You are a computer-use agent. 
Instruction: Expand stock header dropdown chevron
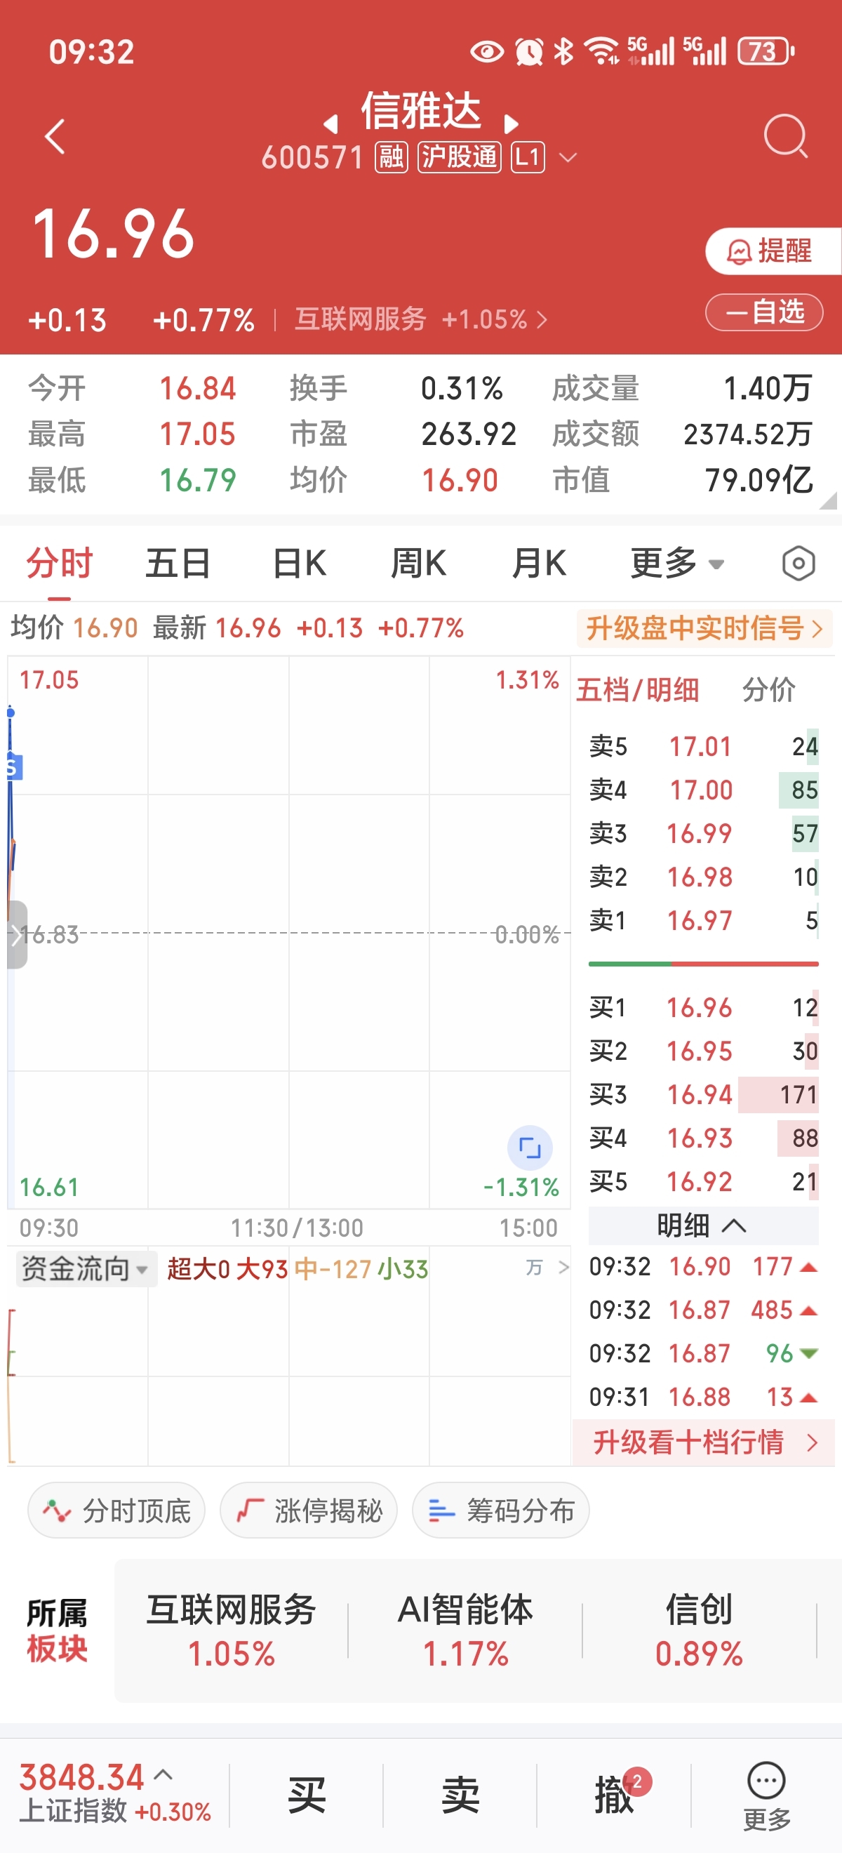(568, 157)
